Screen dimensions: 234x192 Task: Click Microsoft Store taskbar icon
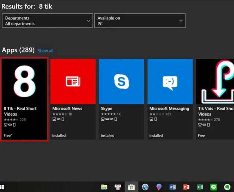pyautogui.click(x=131, y=187)
